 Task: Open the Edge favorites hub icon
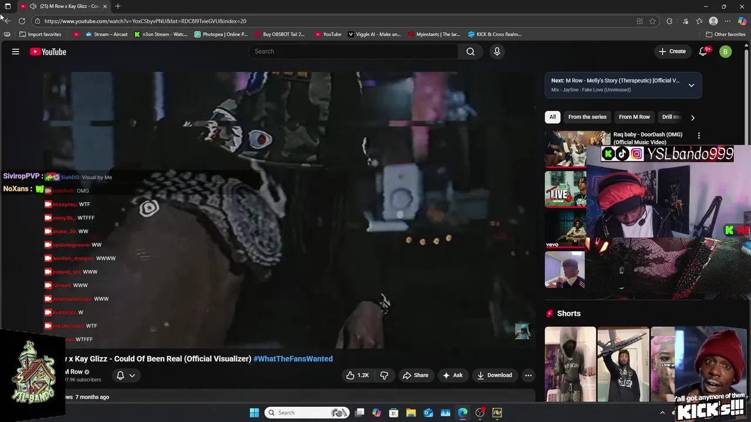coord(699,21)
